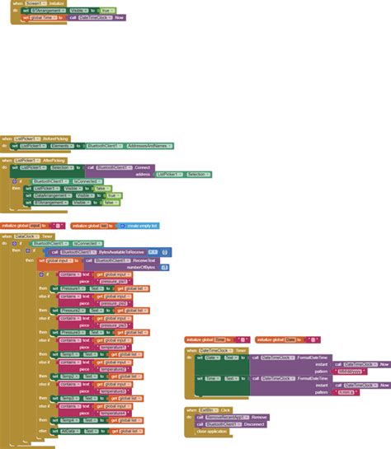Open the AddressesAndNames property dropdown
The height and width of the screenshot is (449, 391).
[x=171, y=146]
